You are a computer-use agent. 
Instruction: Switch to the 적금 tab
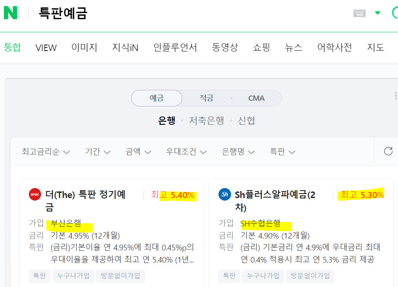click(x=206, y=98)
